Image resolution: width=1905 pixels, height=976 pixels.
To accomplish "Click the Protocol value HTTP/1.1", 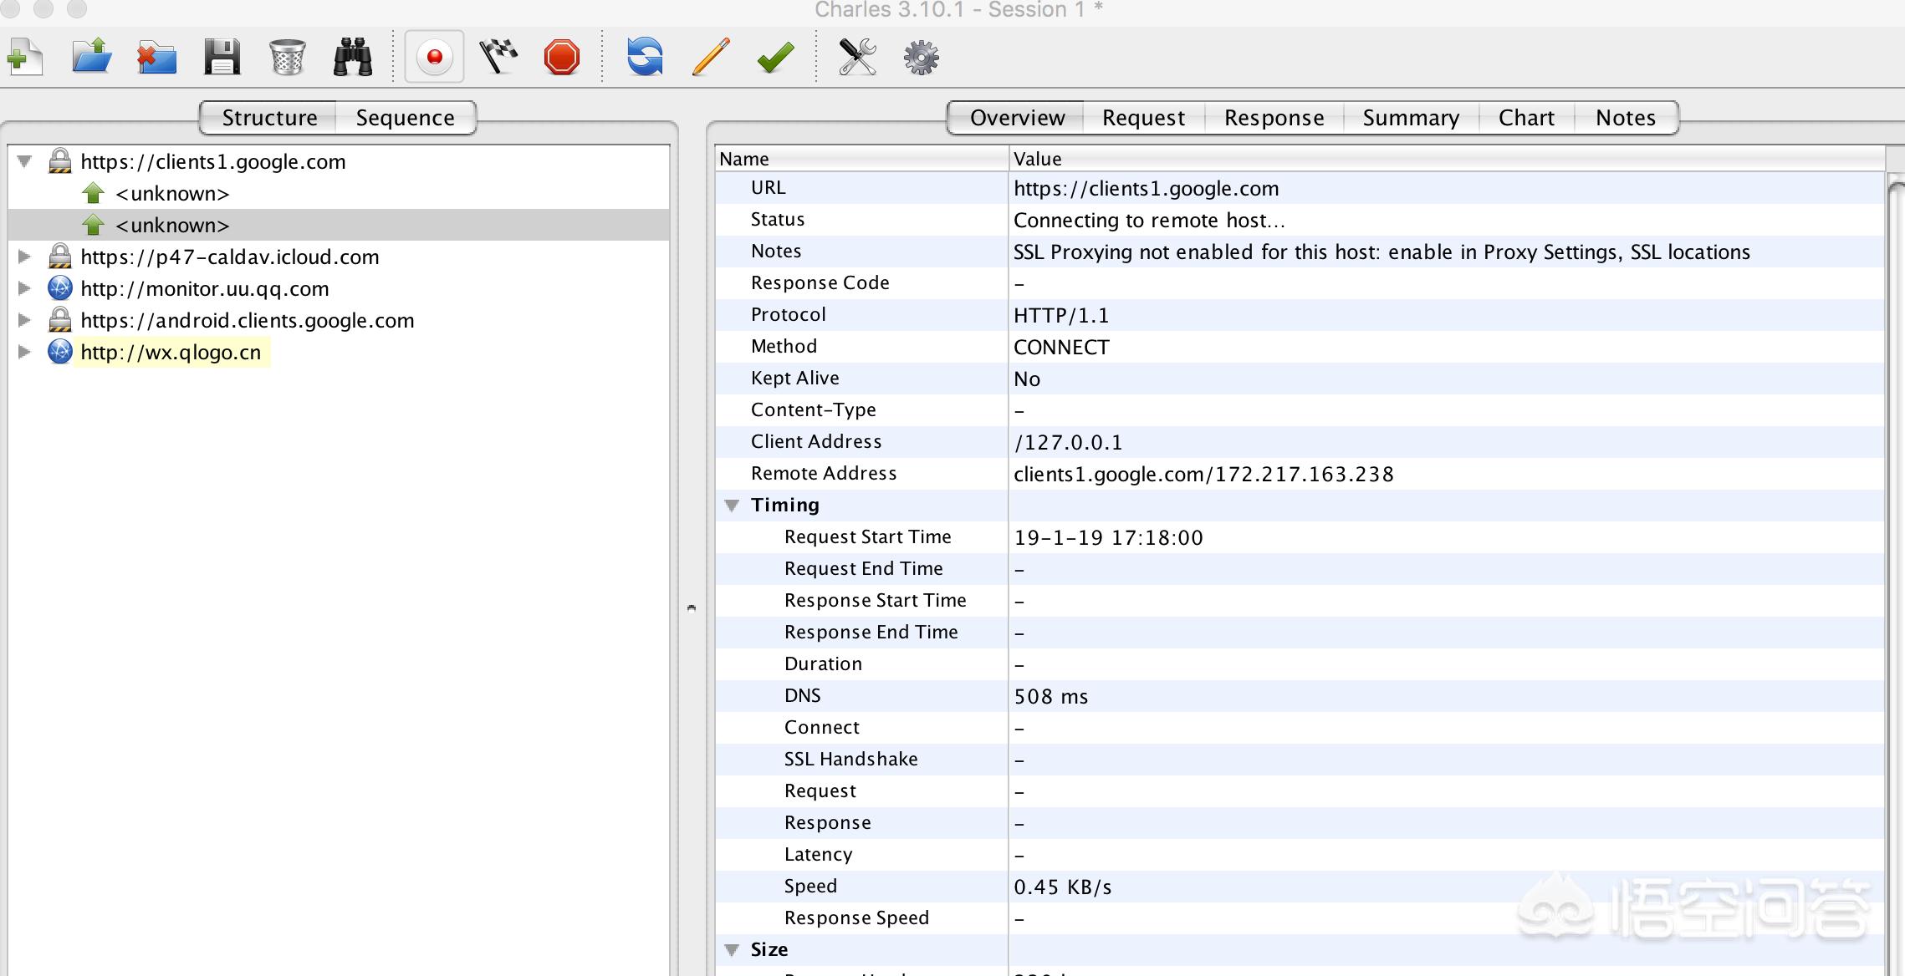I will pos(1061,316).
